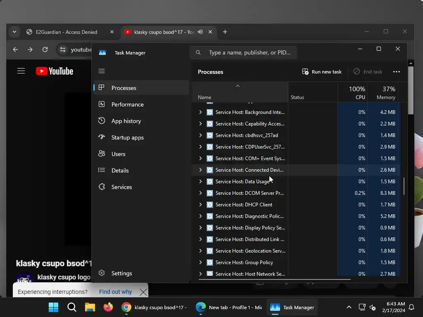Click the Settings gear icon in Task Manager
This screenshot has height=317, width=423.
(x=102, y=273)
